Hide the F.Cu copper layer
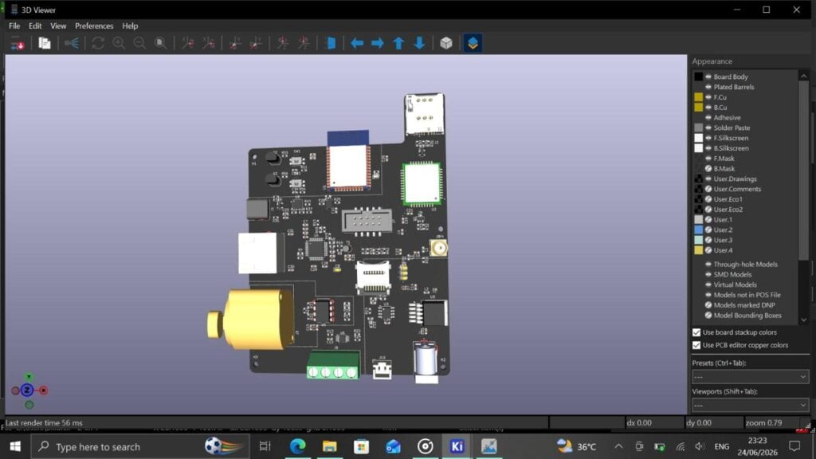This screenshot has height=459, width=816. tap(708, 97)
